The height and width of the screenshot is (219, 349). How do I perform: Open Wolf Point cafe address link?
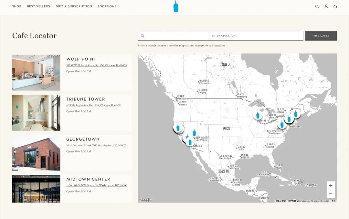pyautogui.click(x=97, y=65)
